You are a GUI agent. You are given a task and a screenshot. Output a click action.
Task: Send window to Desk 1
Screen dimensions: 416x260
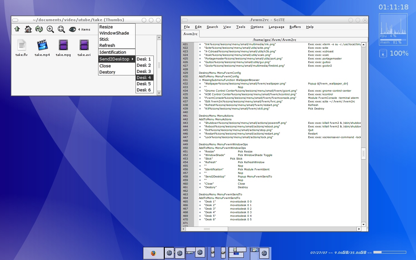[145, 59]
